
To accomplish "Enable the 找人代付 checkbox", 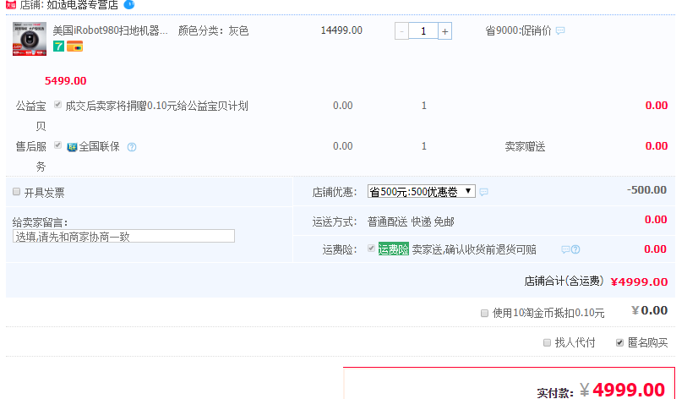I will point(547,342).
